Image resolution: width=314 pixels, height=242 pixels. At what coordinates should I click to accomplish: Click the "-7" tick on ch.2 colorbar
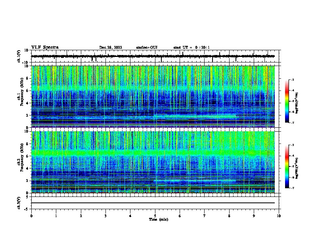click(293, 188)
